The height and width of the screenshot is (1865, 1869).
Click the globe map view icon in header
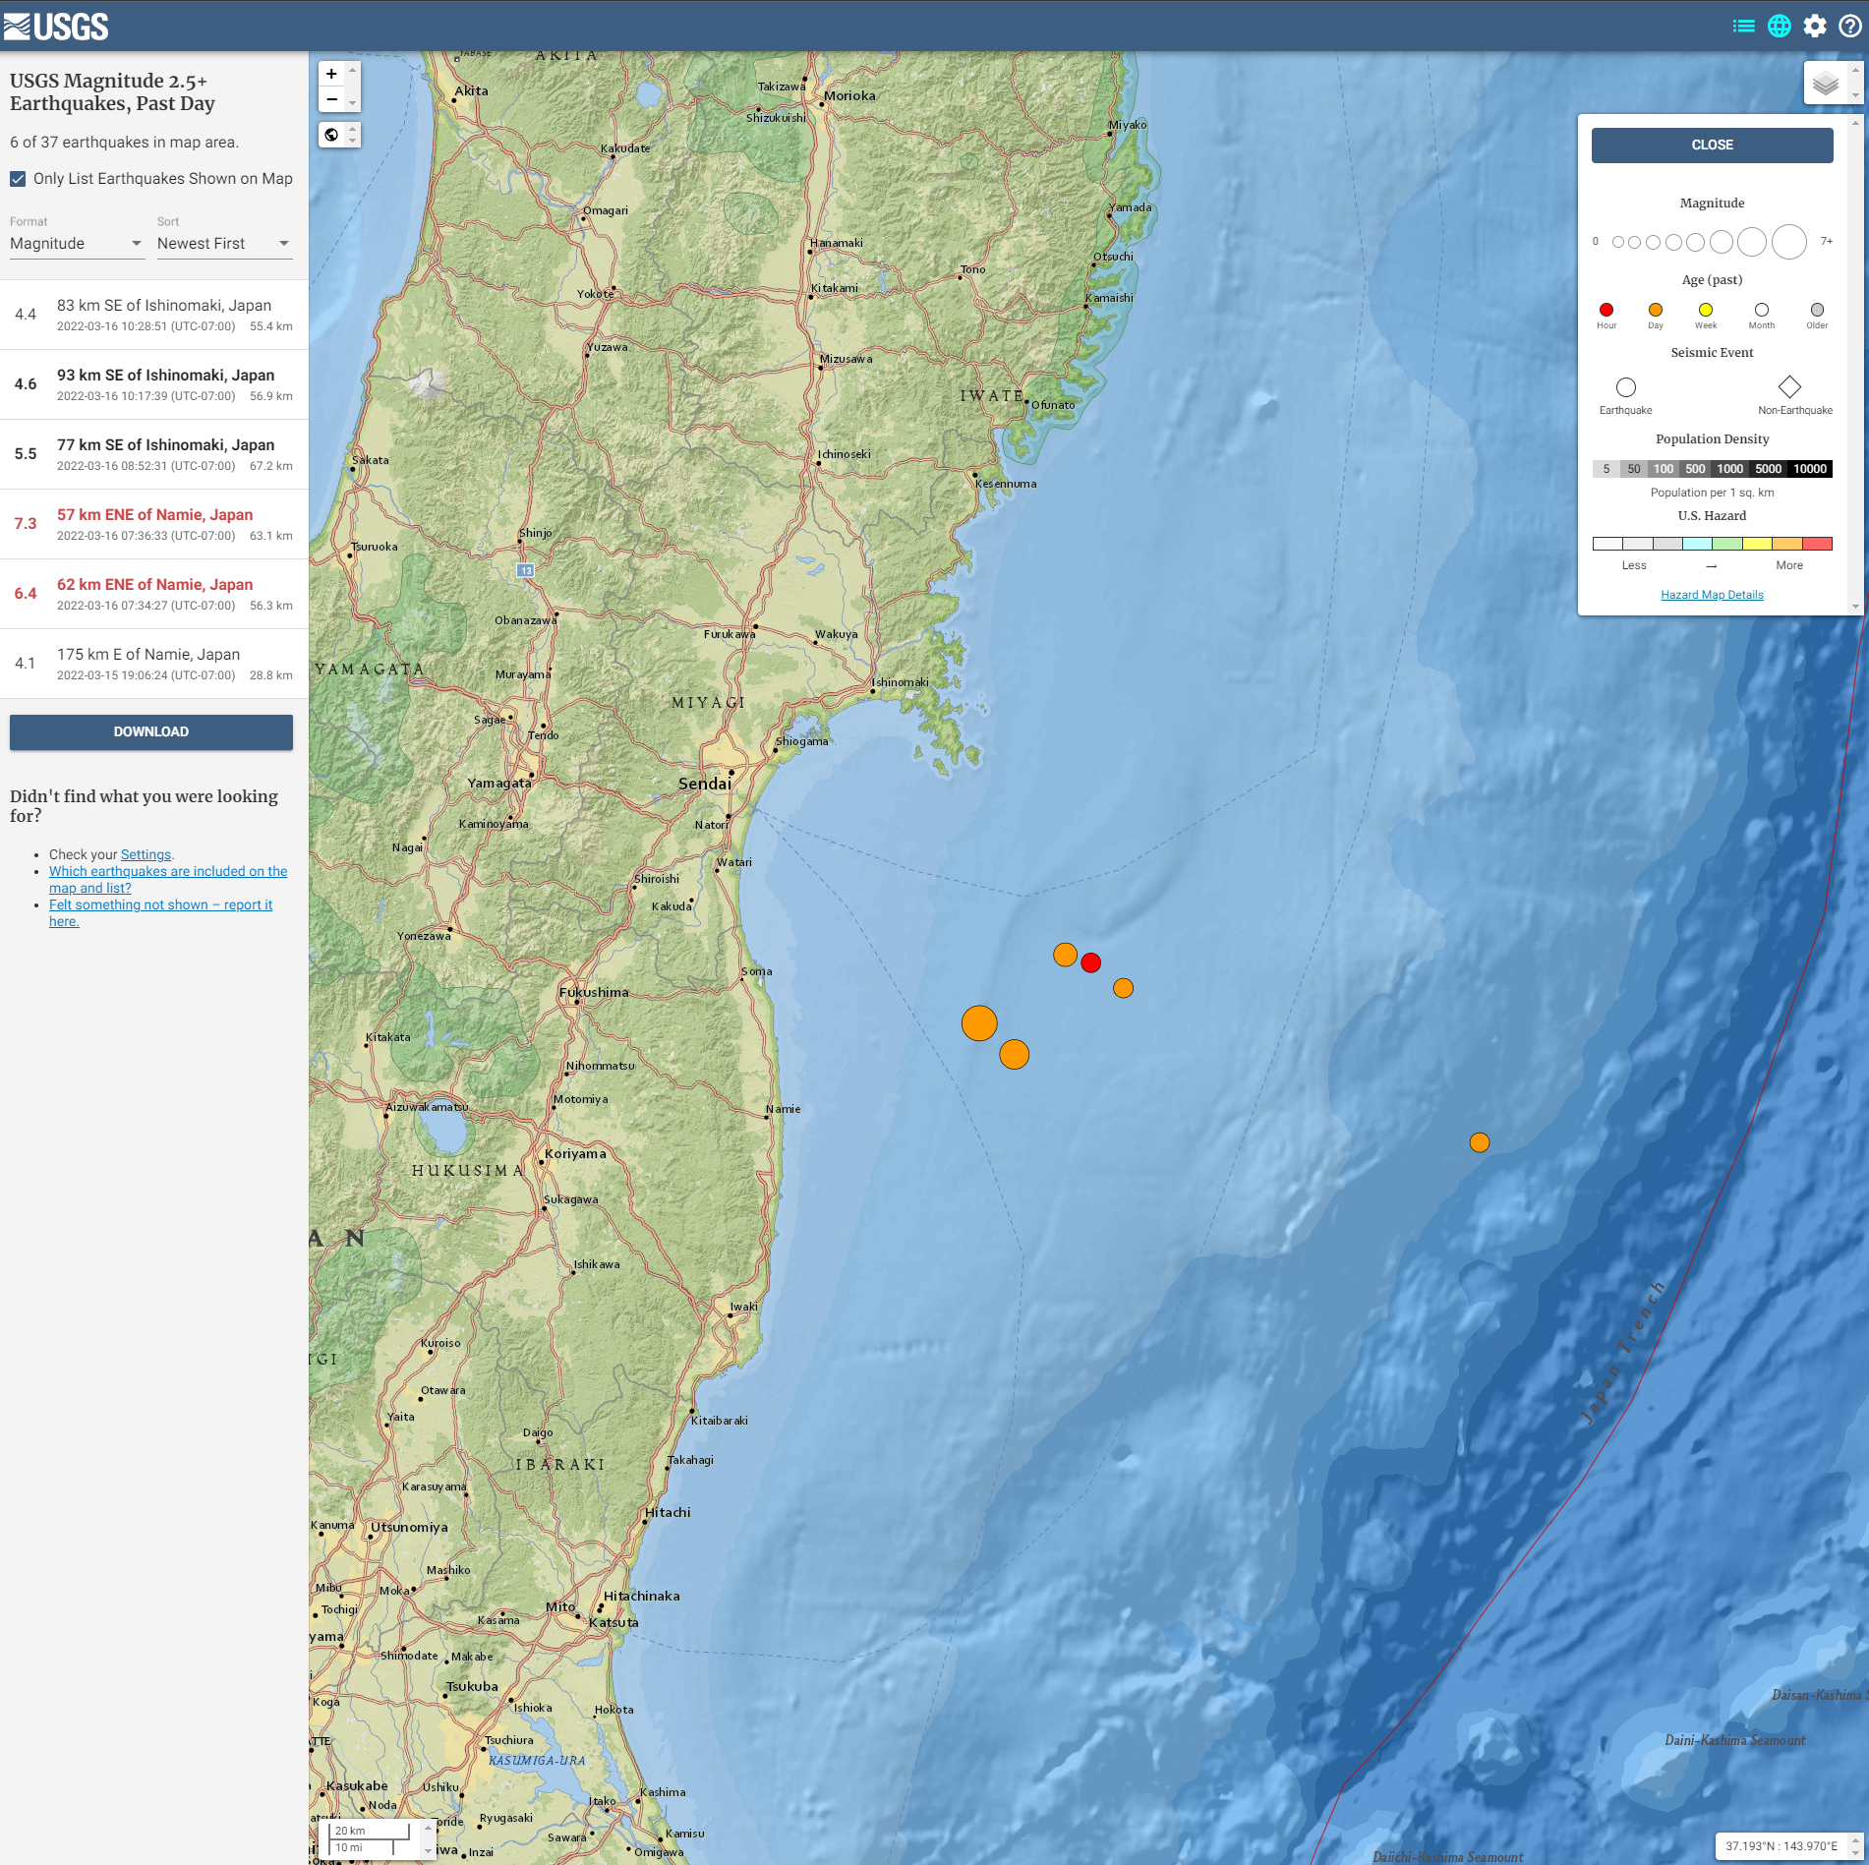1779,27
